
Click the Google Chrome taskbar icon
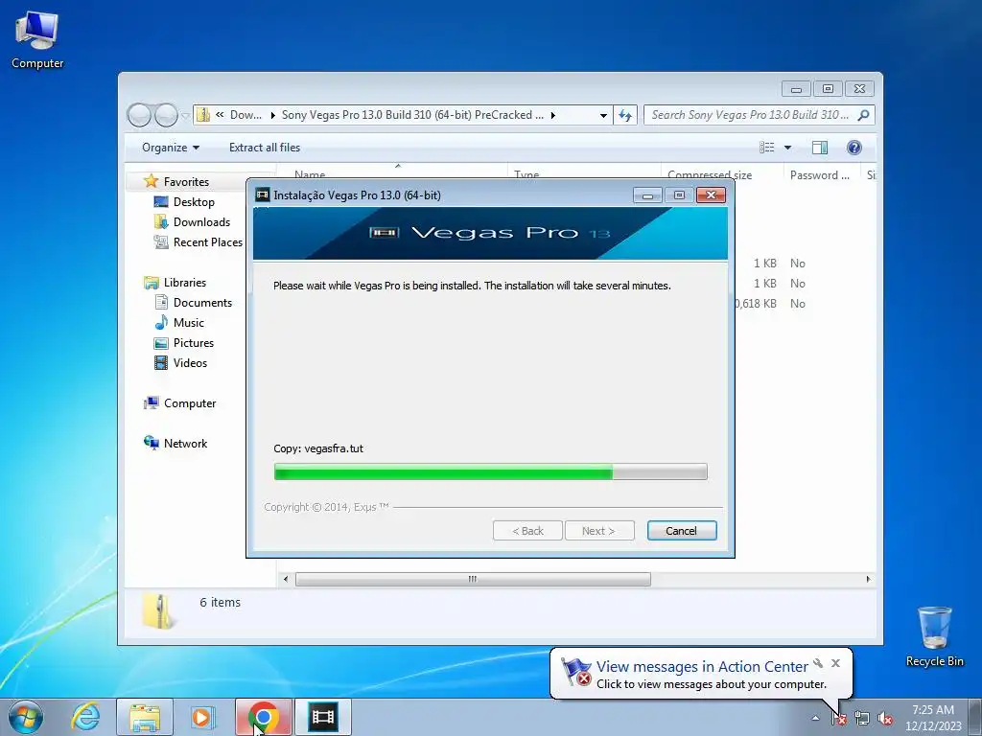click(264, 717)
